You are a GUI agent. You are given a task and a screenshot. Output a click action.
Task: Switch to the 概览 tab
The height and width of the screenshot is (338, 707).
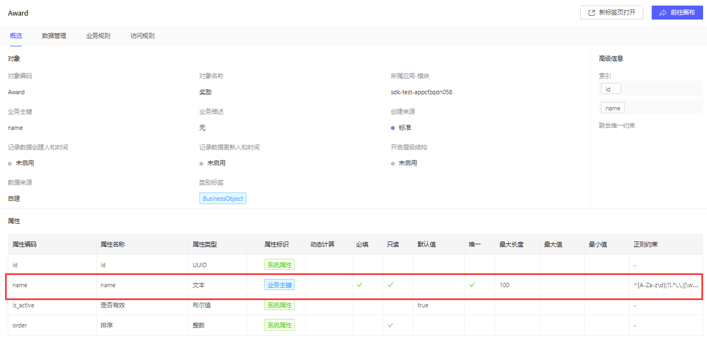[16, 36]
